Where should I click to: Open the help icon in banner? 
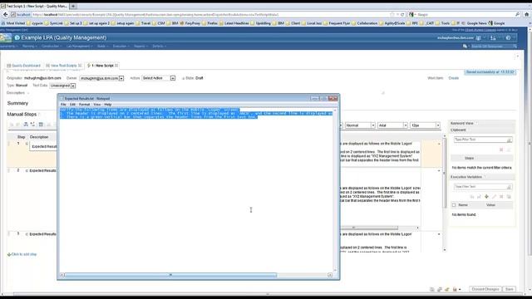coord(508,38)
